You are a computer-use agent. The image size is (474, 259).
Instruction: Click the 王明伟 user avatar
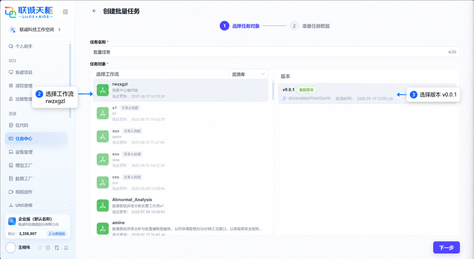pos(11,248)
